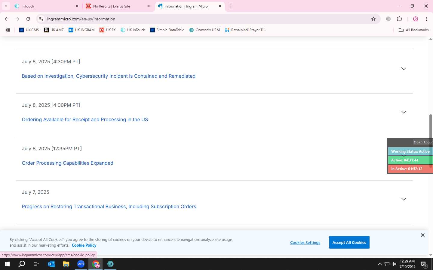Click the muted volume icon in tray

[394, 264]
